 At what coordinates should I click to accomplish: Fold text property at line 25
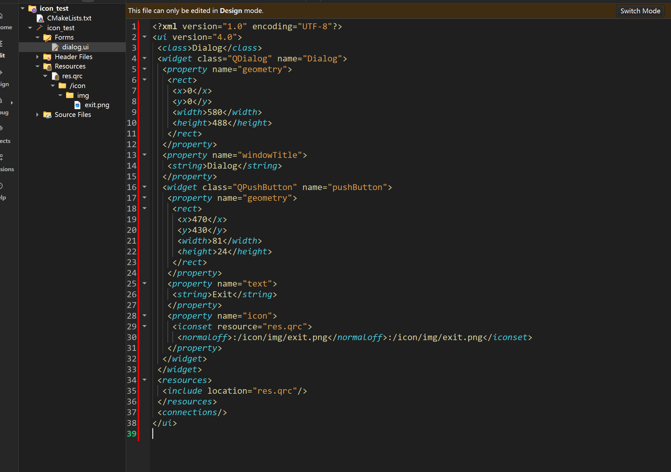tap(145, 284)
